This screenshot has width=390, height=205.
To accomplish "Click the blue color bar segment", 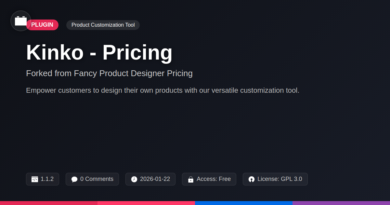I will click(244, 203).
